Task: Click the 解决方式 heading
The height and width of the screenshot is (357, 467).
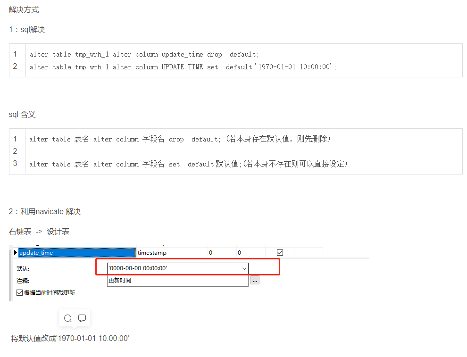Action: (24, 9)
